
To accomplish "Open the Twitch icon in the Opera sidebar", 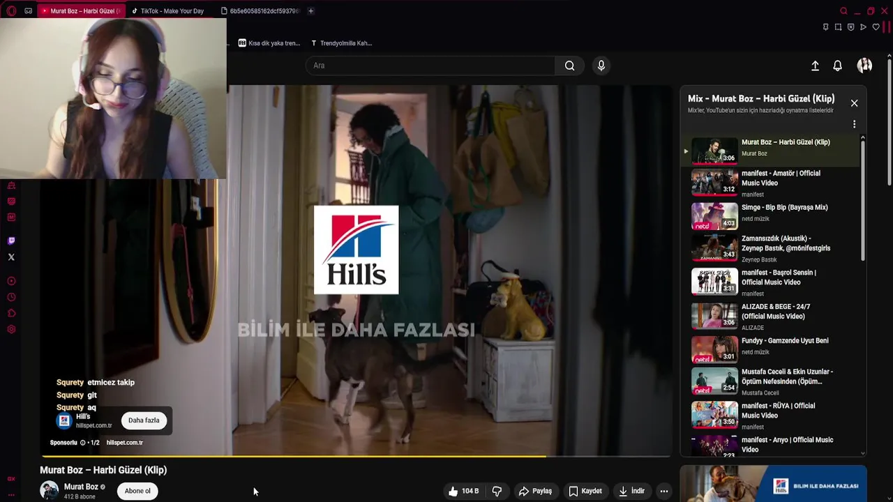I will (11, 241).
